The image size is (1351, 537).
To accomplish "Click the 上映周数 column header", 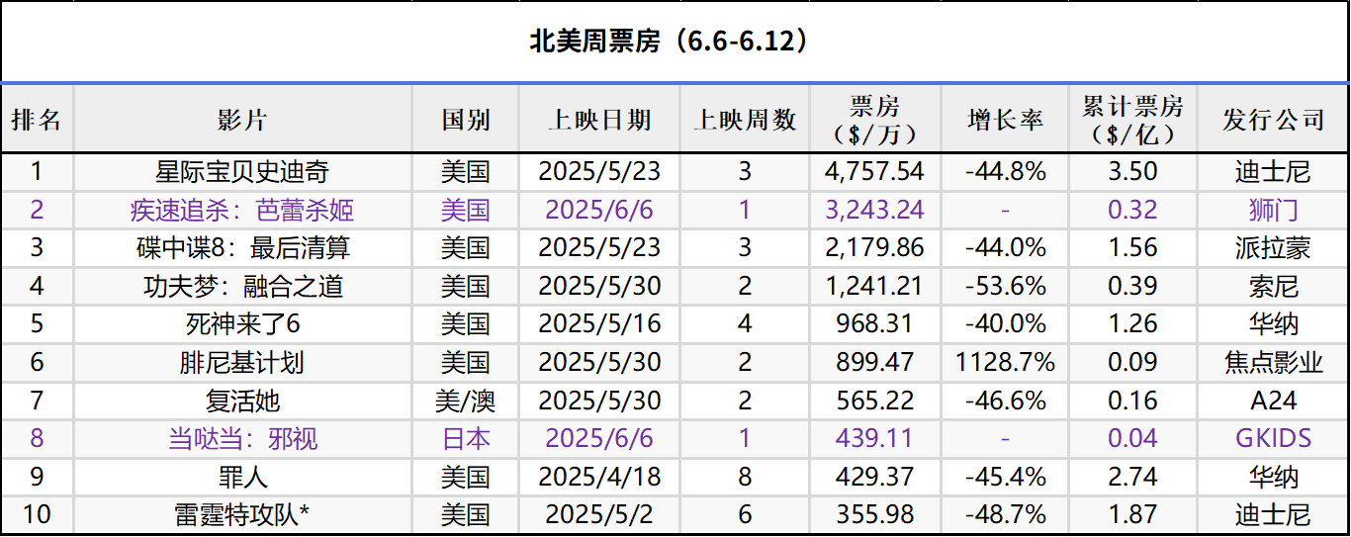I will point(745,120).
